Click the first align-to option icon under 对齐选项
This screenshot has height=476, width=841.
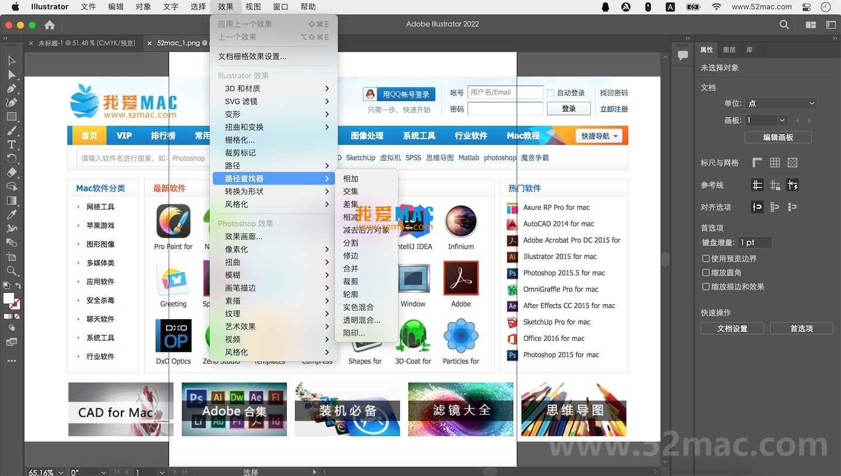tap(757, 207)
